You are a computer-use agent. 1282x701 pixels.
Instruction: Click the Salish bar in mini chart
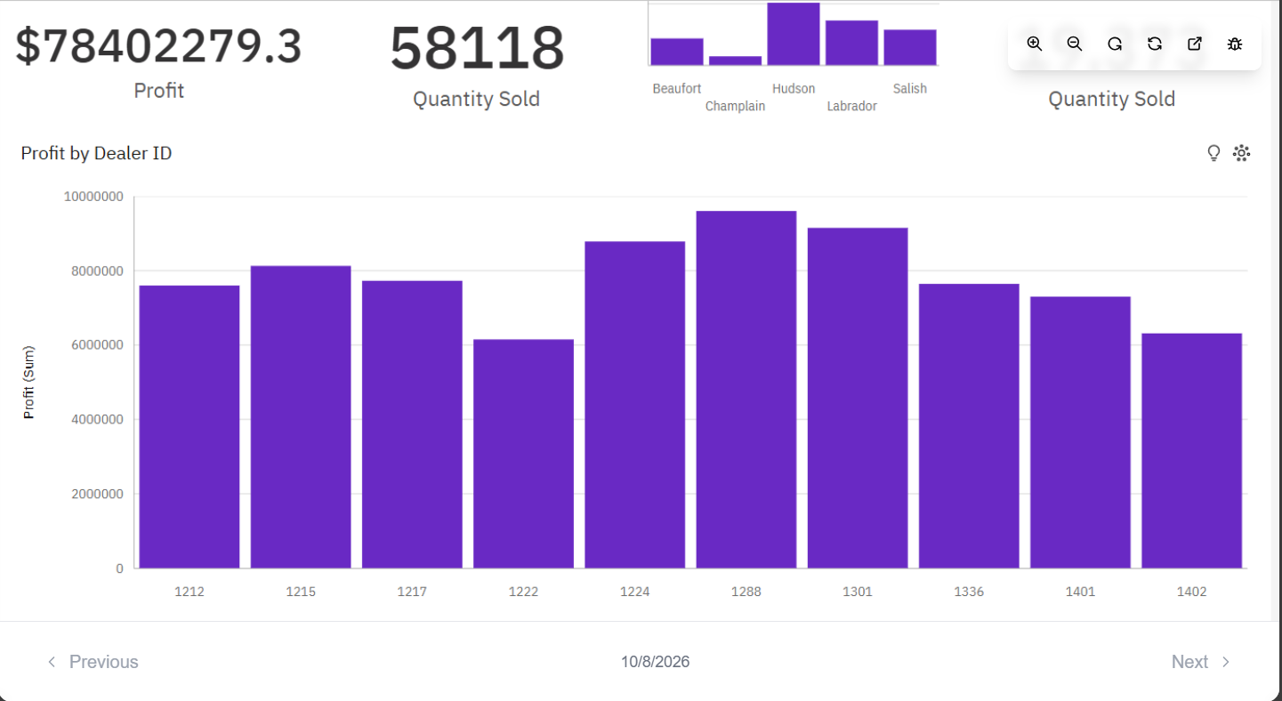pos(910,47)
